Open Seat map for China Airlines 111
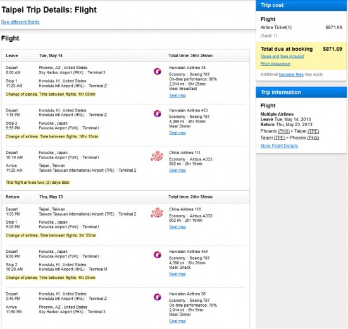The width and height of the screenshot is (348, 329). [177, 171]
